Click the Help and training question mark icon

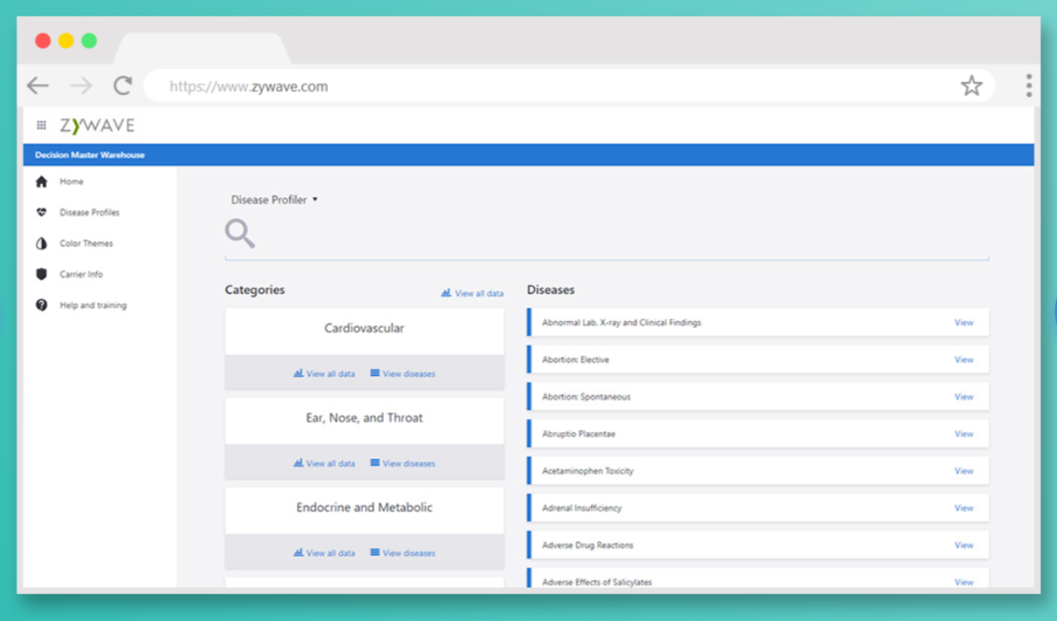click(39, 304)
